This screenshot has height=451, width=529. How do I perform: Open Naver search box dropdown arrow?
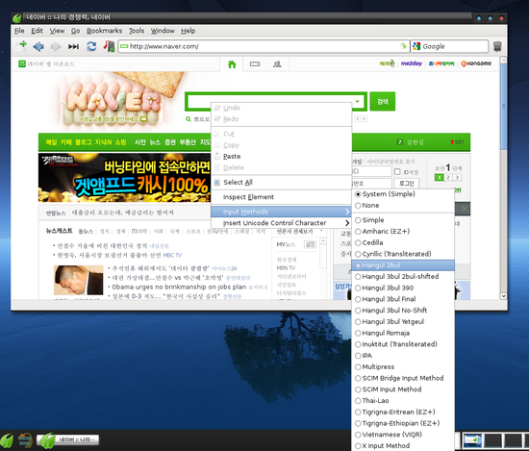tap(357, 102)
